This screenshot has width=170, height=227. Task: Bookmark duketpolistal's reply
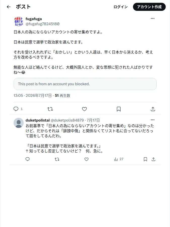(145, 159)
